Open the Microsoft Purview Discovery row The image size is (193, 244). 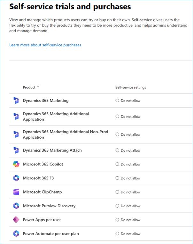[x=49, y=206]
